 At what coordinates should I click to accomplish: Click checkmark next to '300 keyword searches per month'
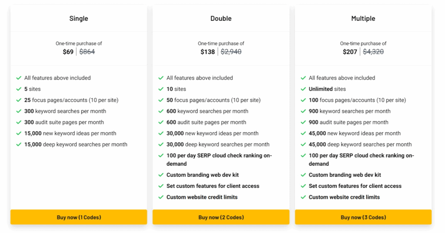19,111
